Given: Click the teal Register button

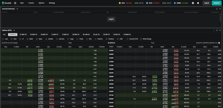Looking at the screenshot, I should [216, 3].
